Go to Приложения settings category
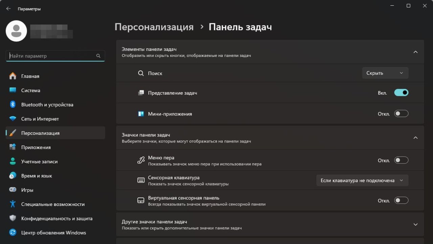Image resolution: width=433 pixels, height=244 pixels. [36, 147]
